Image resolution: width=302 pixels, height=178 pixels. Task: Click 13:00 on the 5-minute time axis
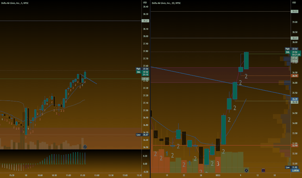[125, 175]
